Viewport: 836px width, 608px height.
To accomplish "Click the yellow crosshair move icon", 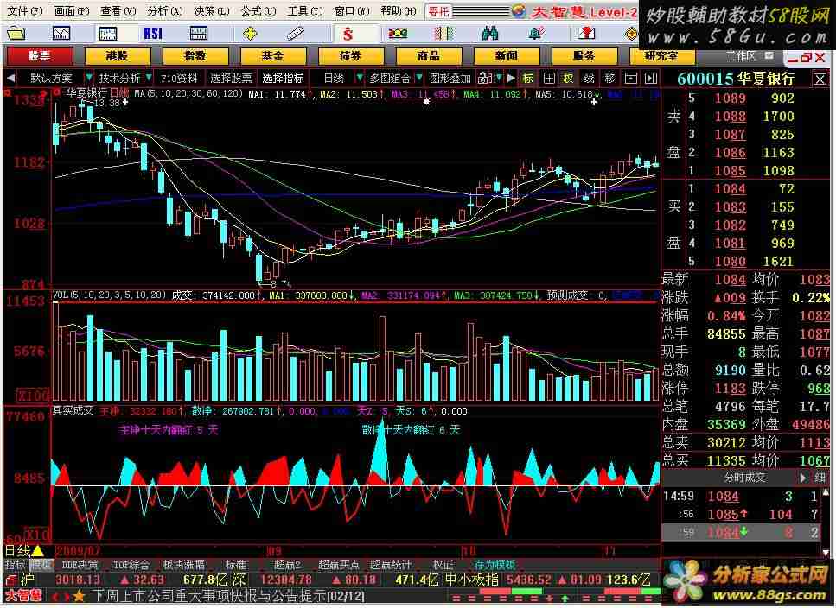I will tap(251, 33).
